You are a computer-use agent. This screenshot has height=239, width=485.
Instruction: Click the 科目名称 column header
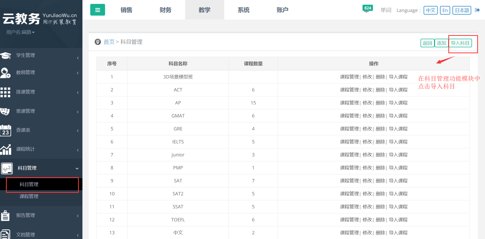coord(178,64)
